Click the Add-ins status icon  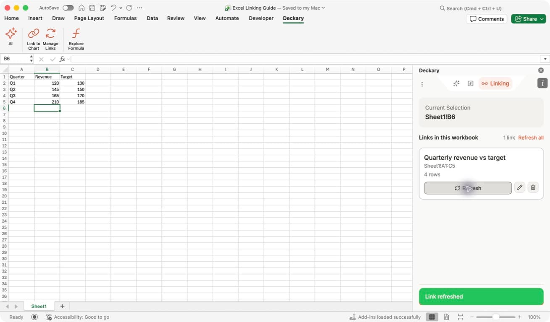353,317
